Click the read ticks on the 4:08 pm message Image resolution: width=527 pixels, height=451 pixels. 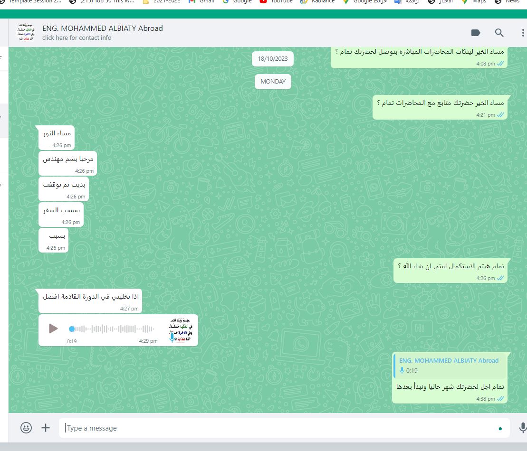[x=500, y=64]
